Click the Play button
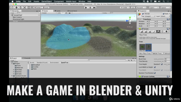Image resolution: width=181 pixels, height=102 pixels. click(x=86, y=8)
